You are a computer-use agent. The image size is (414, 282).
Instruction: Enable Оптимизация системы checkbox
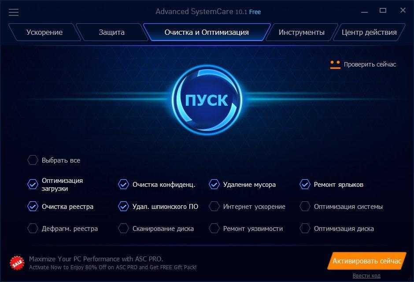coord(305,207)
